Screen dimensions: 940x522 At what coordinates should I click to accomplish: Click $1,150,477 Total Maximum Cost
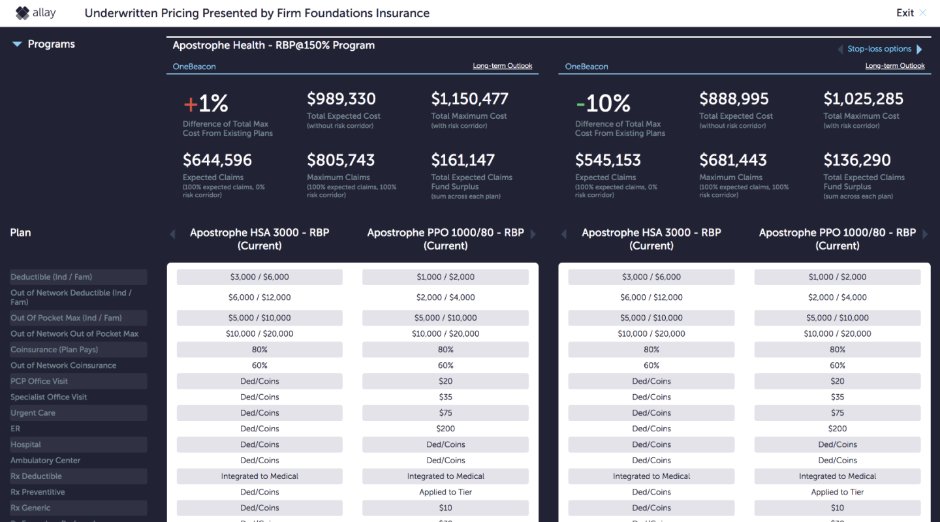(470, 99)
